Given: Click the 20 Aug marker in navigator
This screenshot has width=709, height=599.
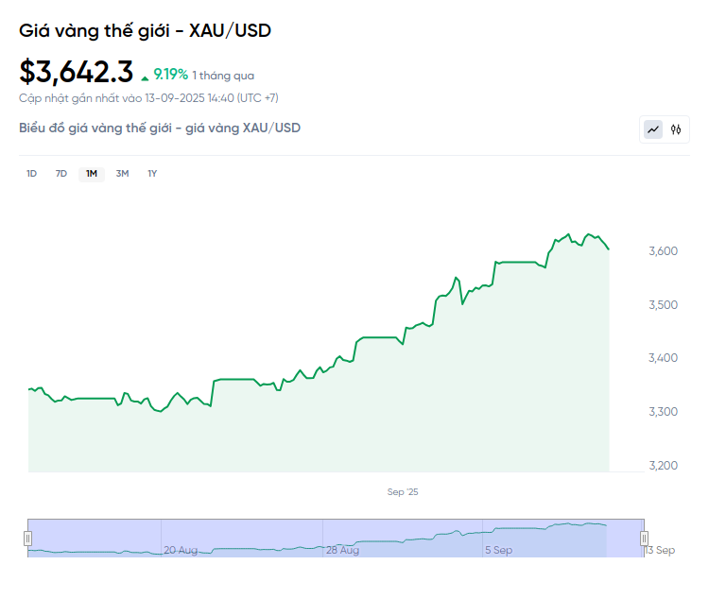Looking at the screenshot, I should click(181, 549).
